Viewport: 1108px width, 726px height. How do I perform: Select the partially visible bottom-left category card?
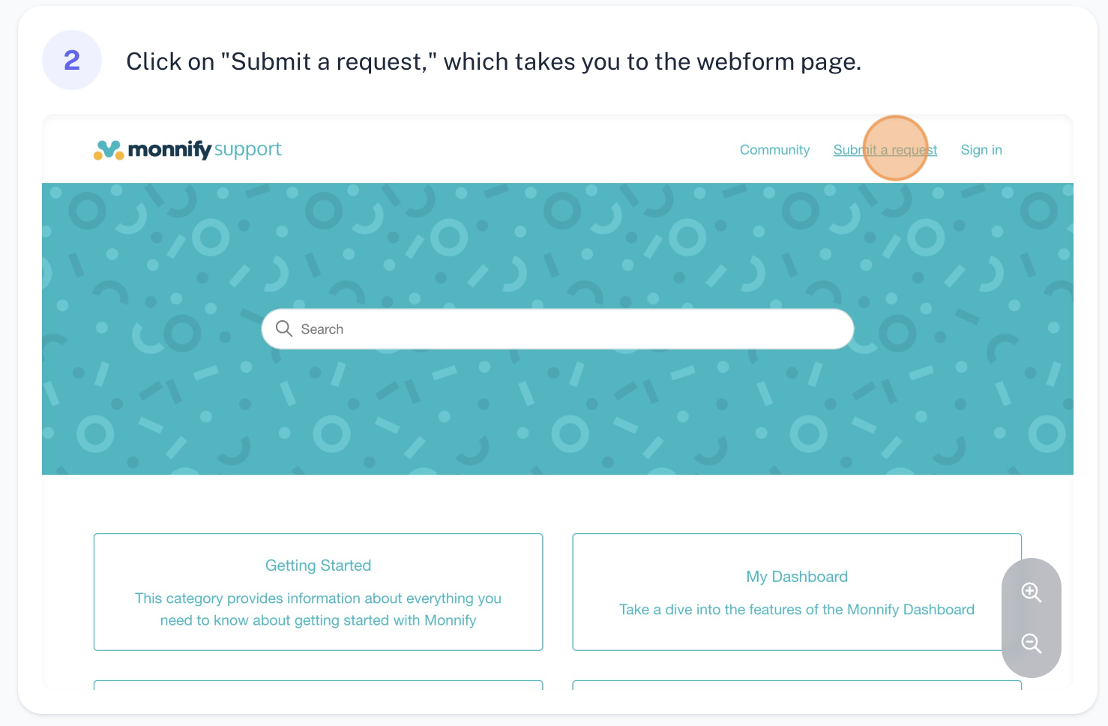point(318,685)
